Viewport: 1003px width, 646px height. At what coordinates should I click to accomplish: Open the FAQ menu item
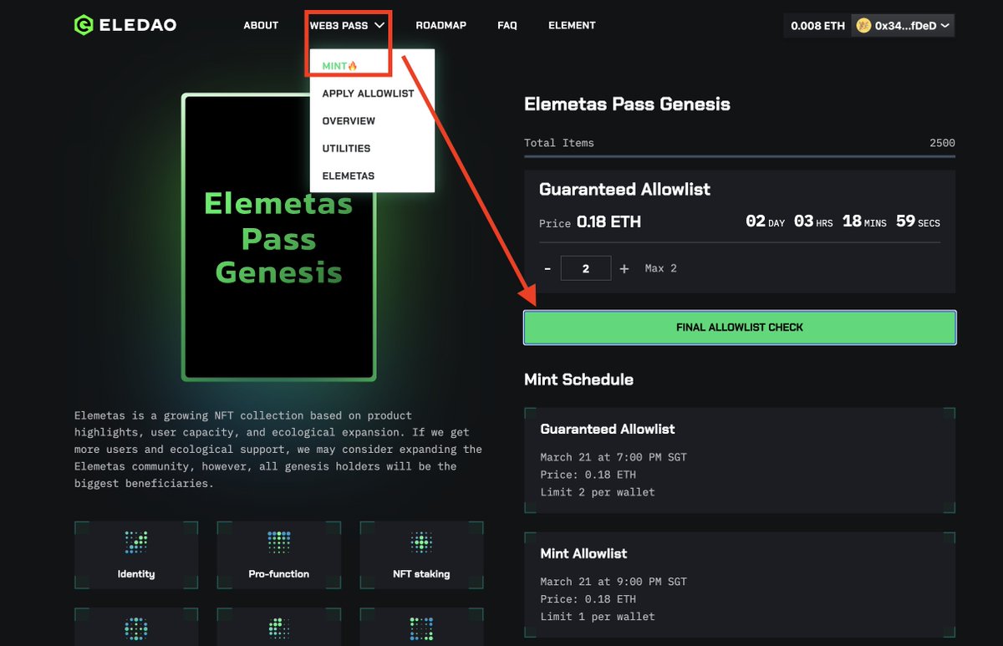click(507, 25)
